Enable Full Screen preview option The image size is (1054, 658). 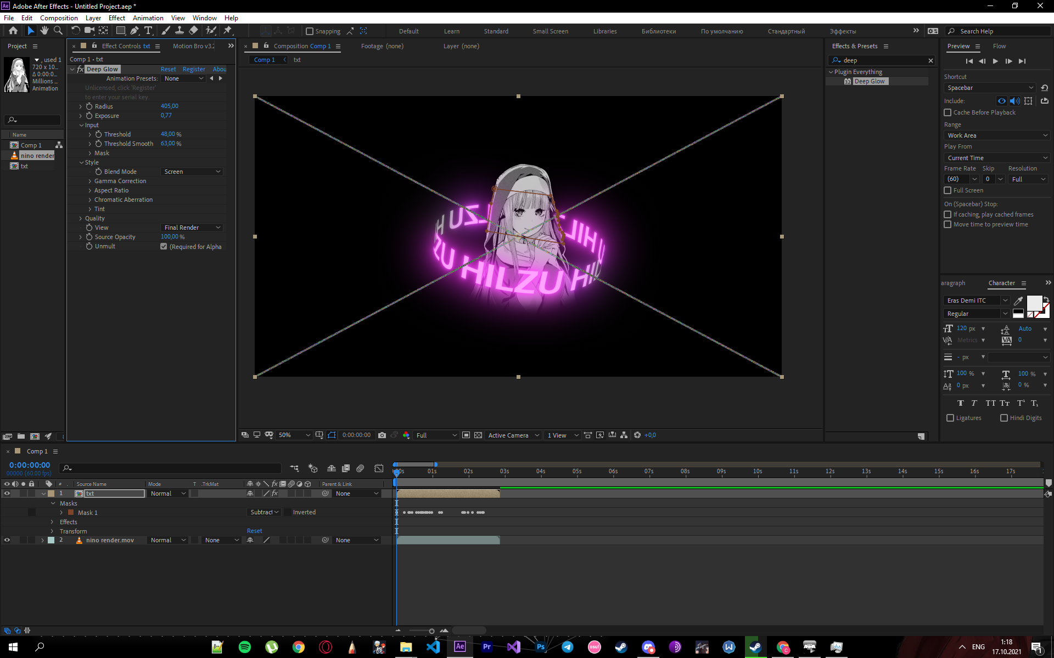pos(948,190)
